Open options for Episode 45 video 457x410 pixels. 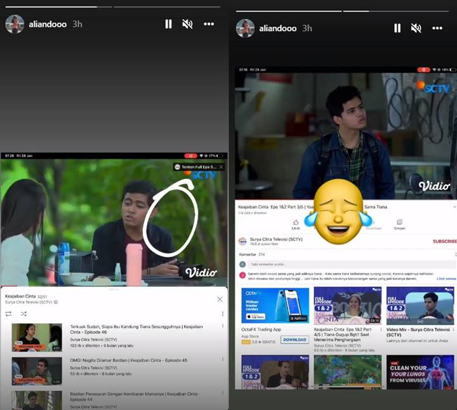pyautogui.click(x=223, y=359)
